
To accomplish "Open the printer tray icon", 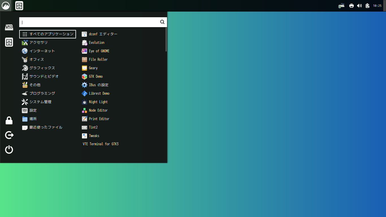I will (x=352, y=6).
